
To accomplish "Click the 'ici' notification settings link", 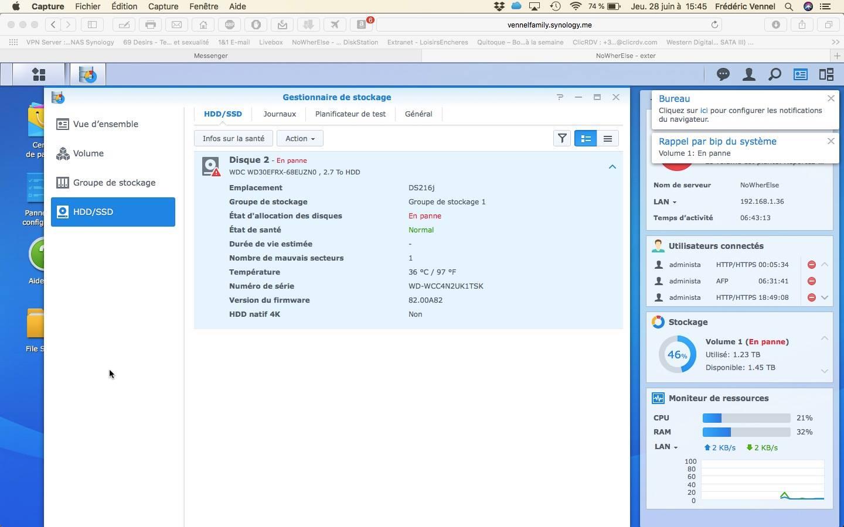I will [x=704, y=111].
